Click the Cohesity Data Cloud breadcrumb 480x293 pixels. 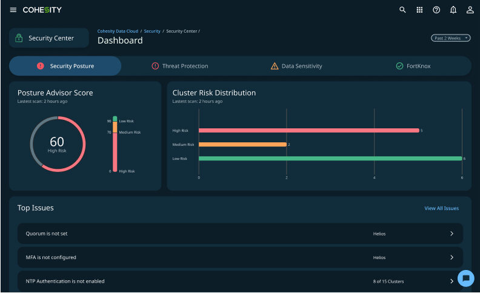click(118, 31)
